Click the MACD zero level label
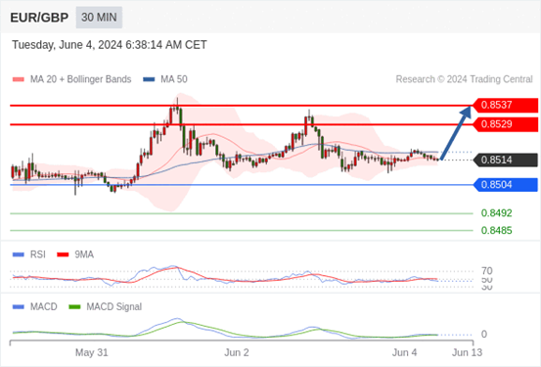The height and width of the screenshot is (367, 541). 484,334
